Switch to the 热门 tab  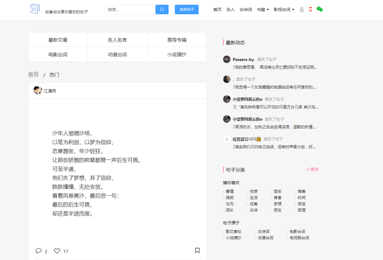[54, 75]
